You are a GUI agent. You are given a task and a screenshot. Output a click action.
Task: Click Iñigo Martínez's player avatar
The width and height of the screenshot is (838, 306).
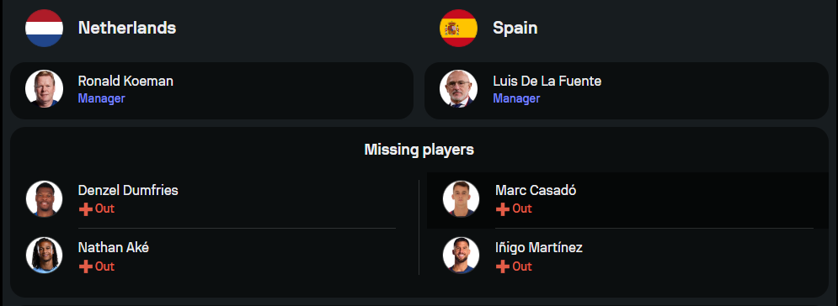coord(461,256)
